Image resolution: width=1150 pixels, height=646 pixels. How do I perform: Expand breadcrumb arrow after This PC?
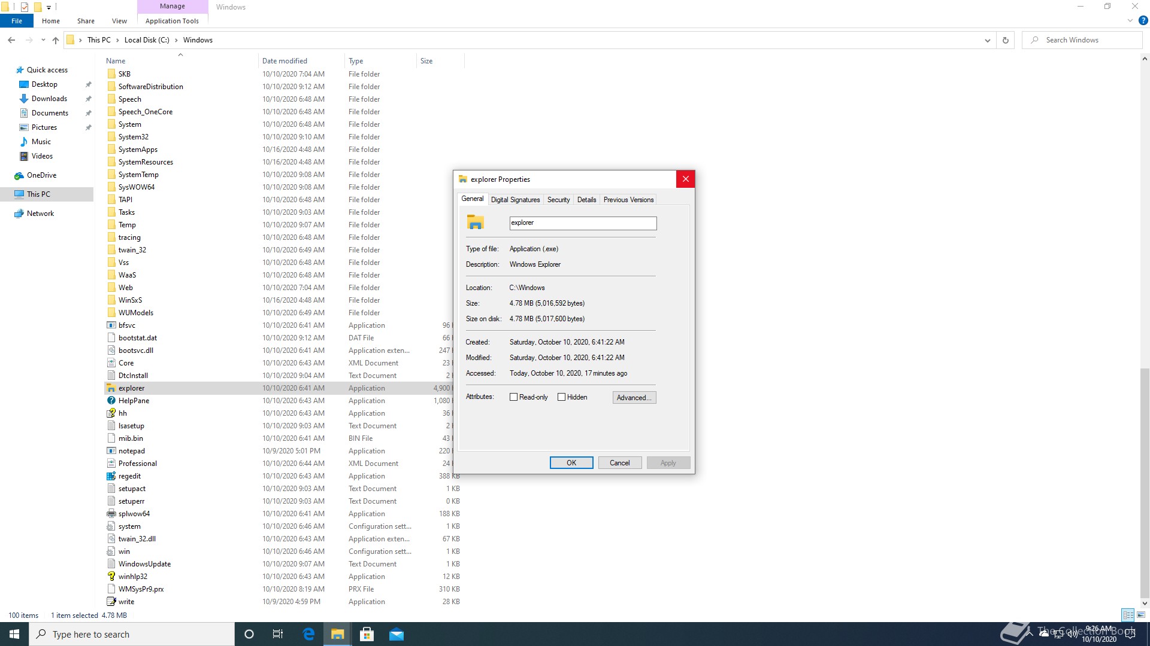click(117, 40)
